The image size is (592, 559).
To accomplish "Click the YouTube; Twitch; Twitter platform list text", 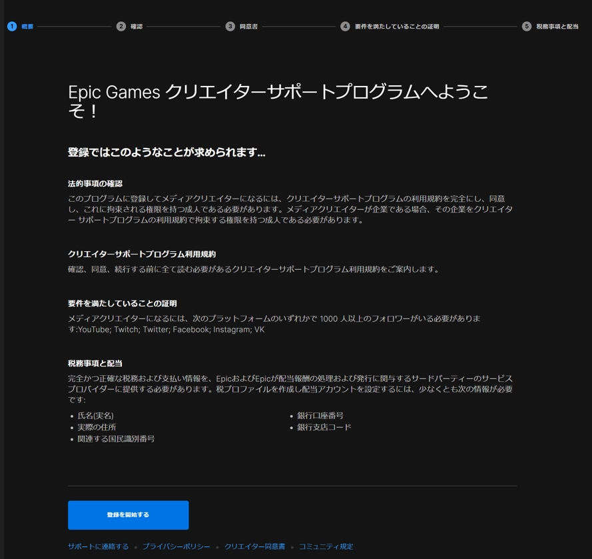I will tap(171, 330).
